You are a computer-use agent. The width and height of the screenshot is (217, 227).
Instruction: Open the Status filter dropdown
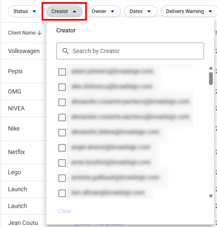[x=25, y=11]
